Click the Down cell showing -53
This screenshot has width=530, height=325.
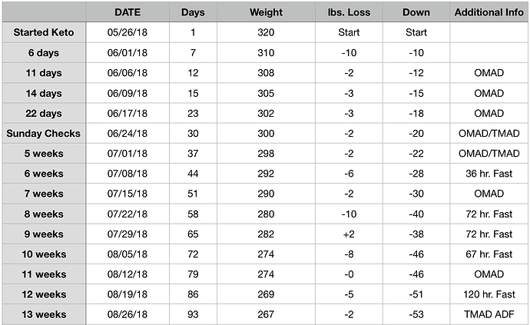(x=416, y=314)
